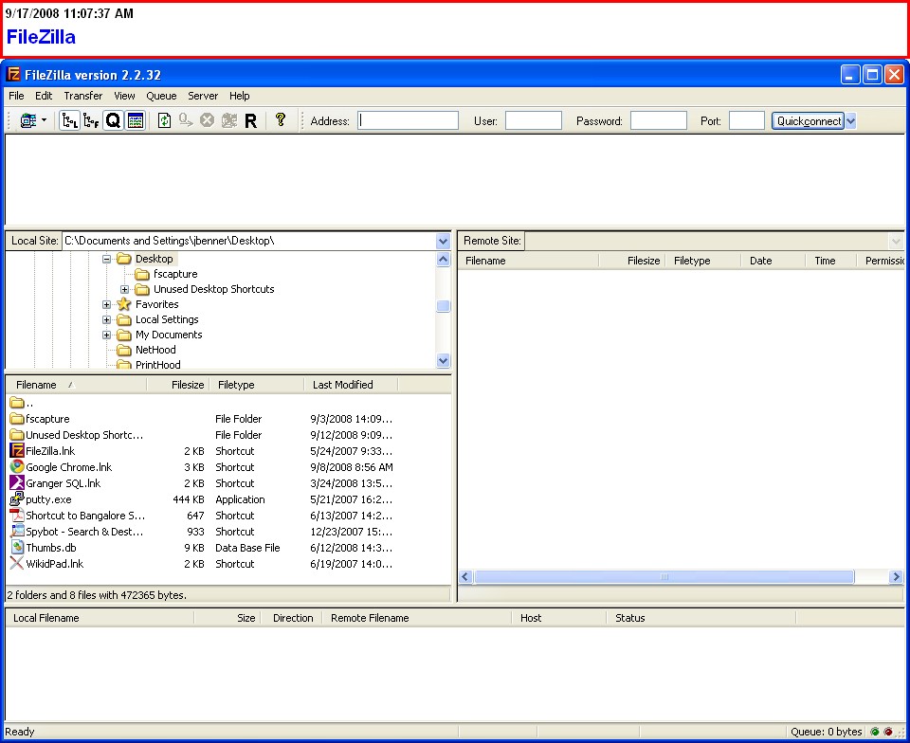Viewport: 910px width, 743px height.
Task: Open the Queue menu
Action: click(161, 96)
